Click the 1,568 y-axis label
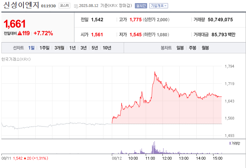The width and height of the screenshot is (246, 168). coord(229,118)
